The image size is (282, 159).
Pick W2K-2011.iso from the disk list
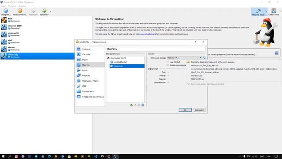pos(197,79)
